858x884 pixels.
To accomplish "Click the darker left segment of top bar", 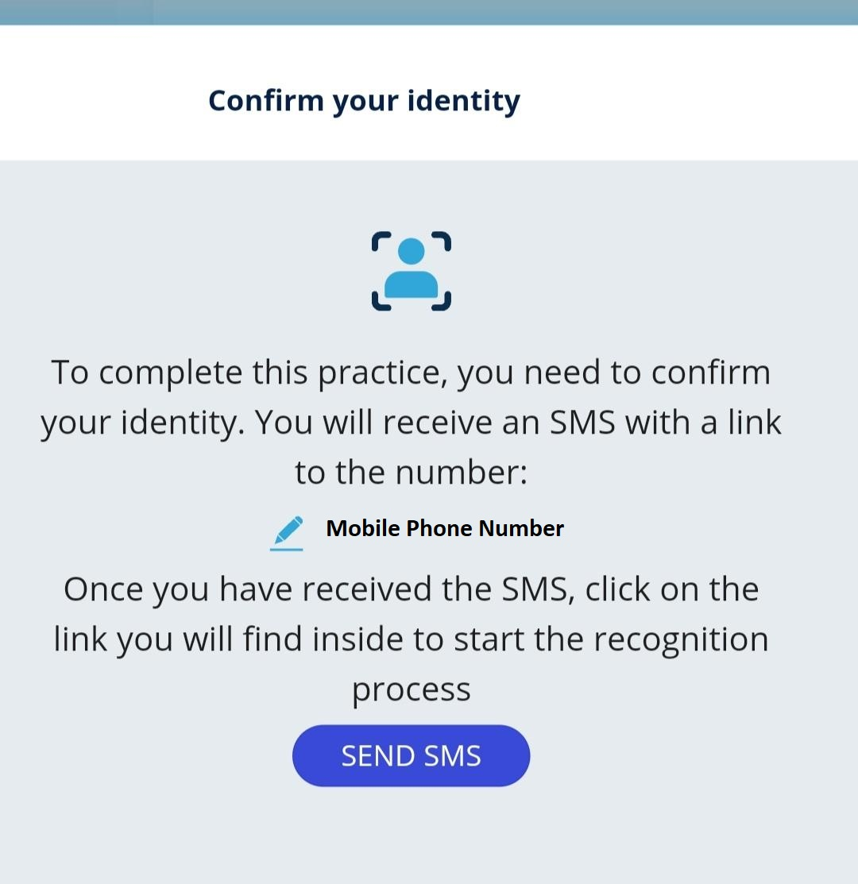I will pos(75,12).
